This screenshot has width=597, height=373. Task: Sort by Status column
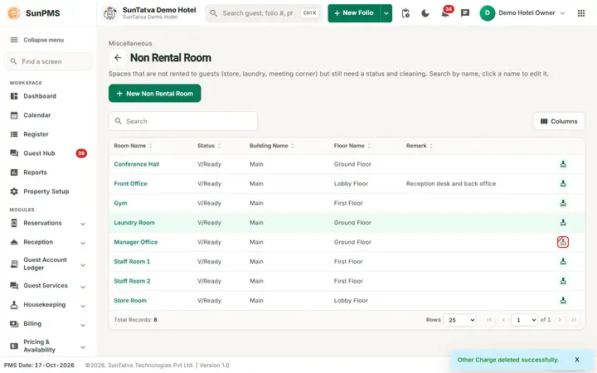click(x=209, y=146)
